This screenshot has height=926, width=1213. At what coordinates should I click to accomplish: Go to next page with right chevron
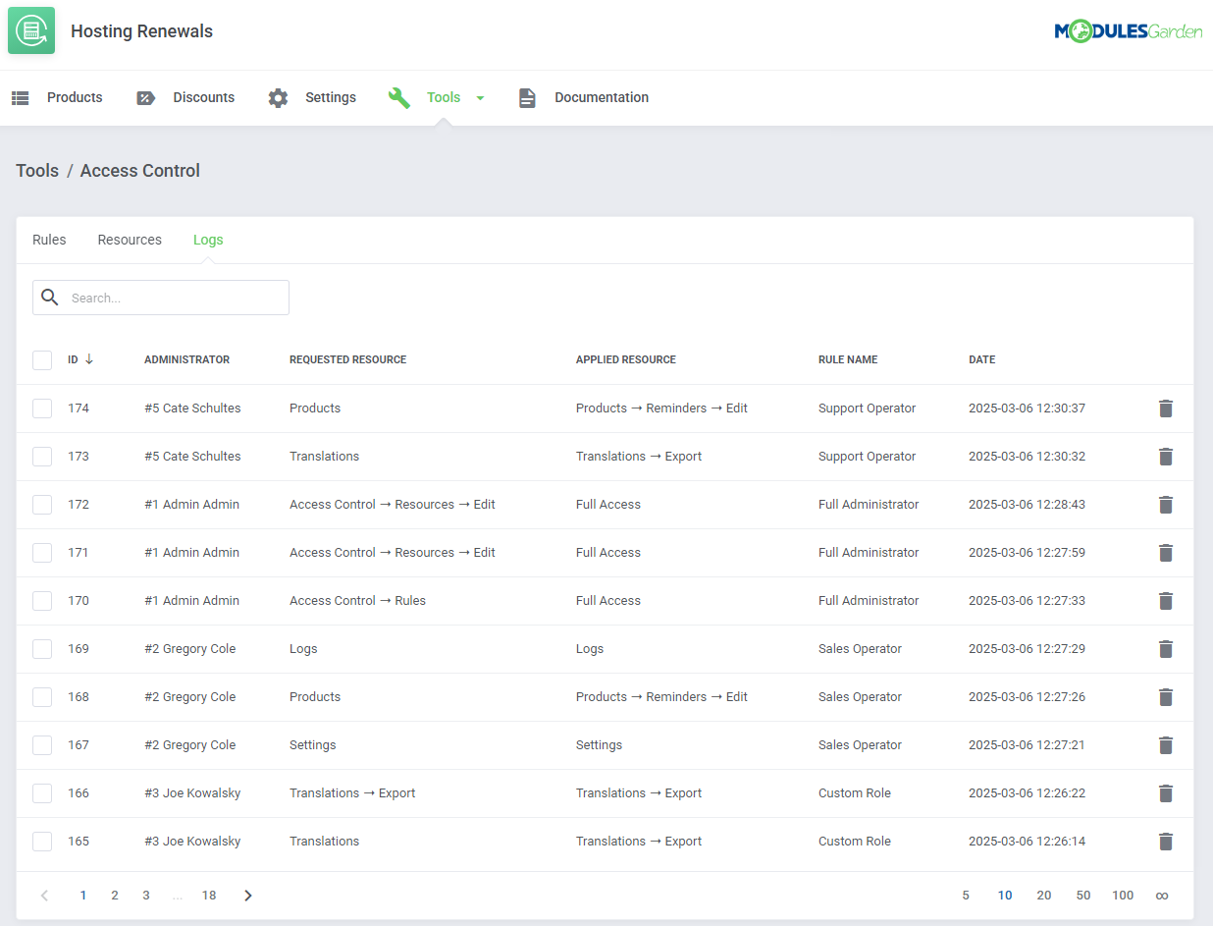[247, 895]
